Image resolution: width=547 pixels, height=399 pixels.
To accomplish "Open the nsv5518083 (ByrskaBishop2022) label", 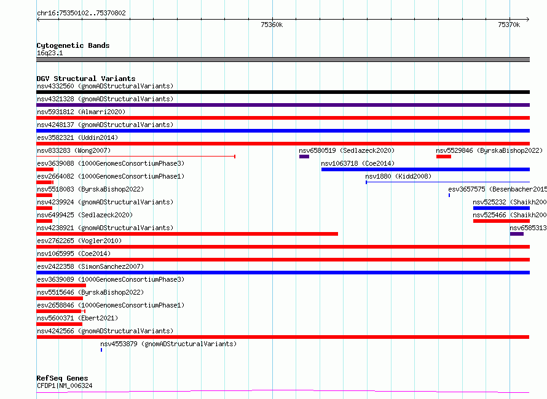I will click(90, 189).
